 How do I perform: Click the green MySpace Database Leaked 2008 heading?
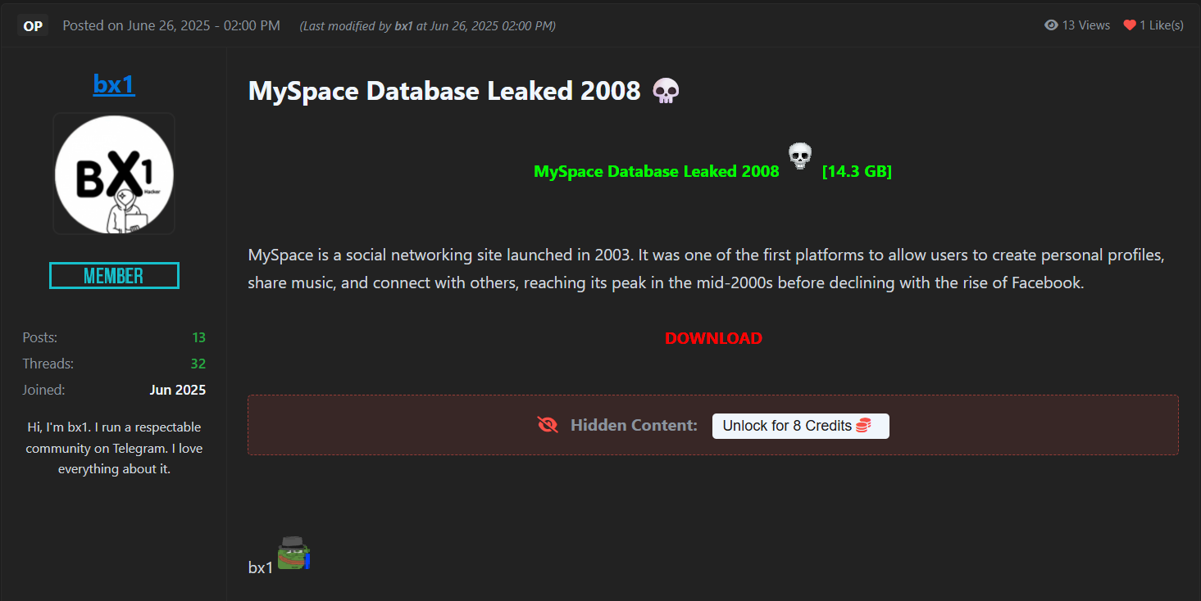pyautogui.click(x=656, y=172)
